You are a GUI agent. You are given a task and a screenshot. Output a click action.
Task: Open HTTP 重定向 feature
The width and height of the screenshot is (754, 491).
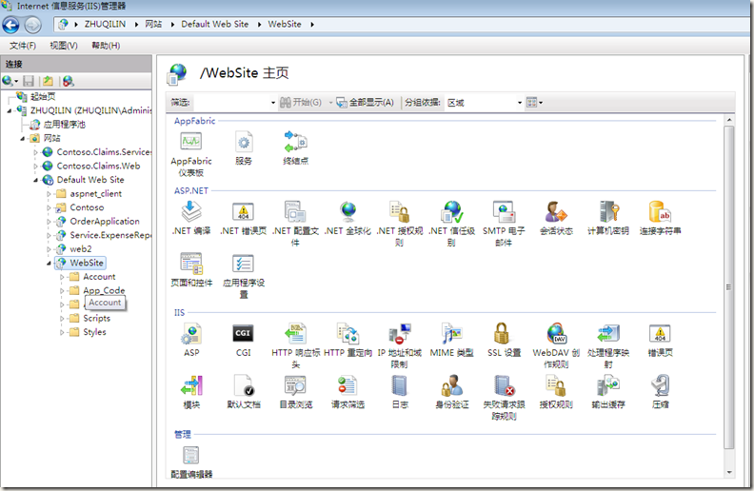(347, 340)
